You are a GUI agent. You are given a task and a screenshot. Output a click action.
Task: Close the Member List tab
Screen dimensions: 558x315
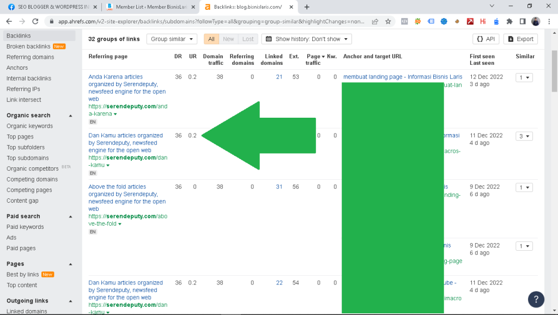(193, 7)
